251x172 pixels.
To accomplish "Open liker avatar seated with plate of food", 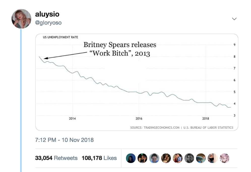I will tap(166, 158).
